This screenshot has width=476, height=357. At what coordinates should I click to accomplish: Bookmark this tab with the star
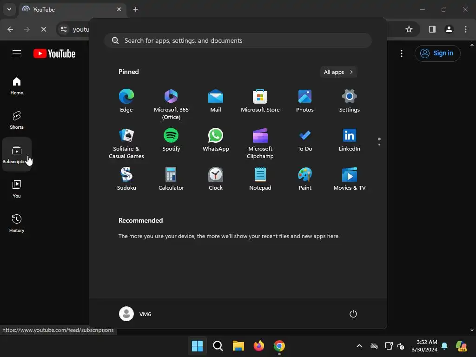tap(409, 29)
